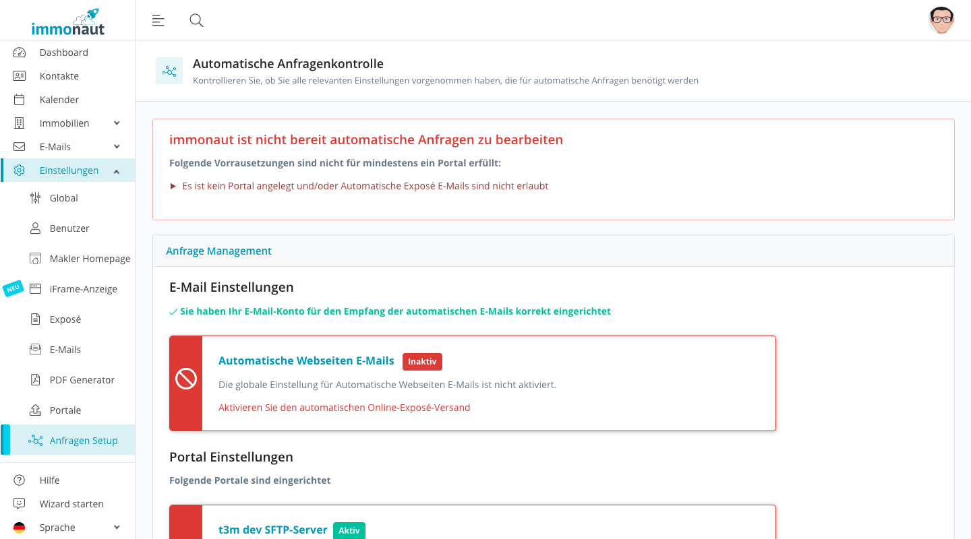971x539 pixels.
Task: Click 'immonaut ist nicht bereit' alert heading
Action: [x=366, y=140]
